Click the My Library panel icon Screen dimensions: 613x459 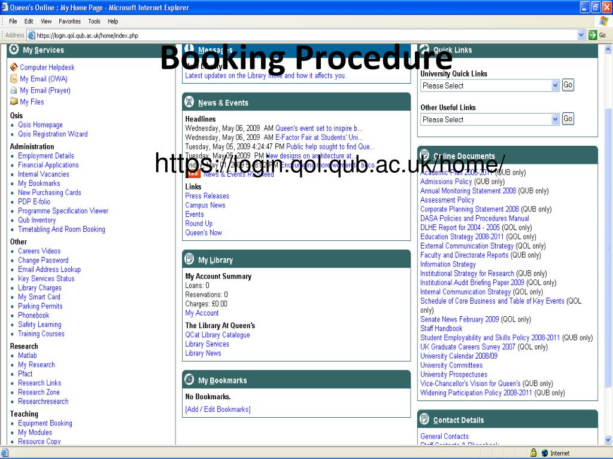pos(189,259)
